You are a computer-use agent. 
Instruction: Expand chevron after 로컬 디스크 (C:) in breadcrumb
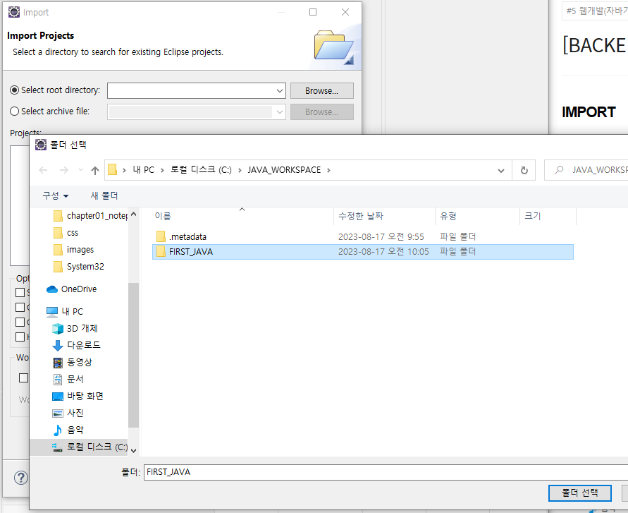240,170
